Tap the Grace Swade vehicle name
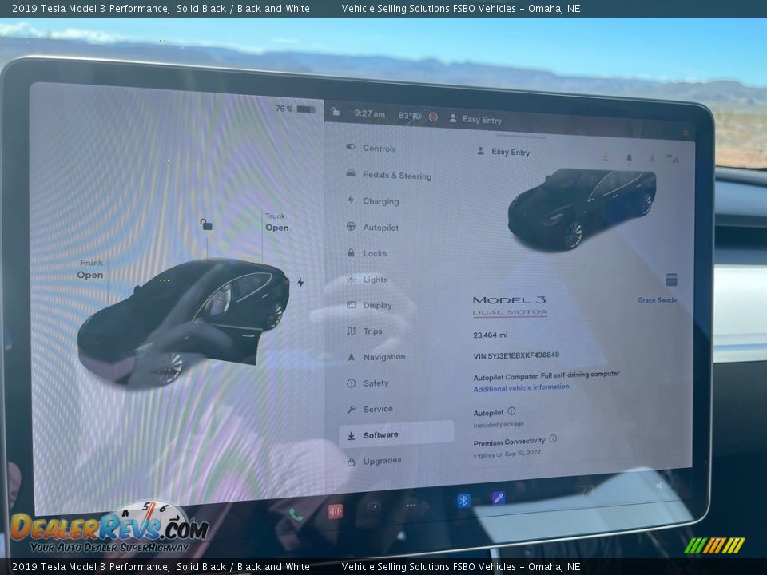 click(x=657, y=300)
